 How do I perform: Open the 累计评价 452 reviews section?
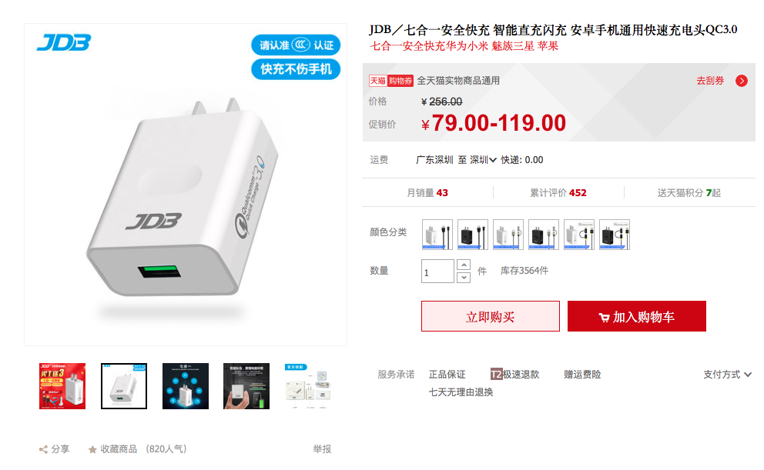pos(558,192)
